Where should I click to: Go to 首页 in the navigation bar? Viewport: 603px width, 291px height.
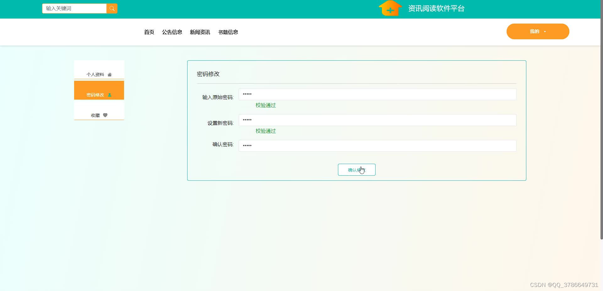point(149,32)
